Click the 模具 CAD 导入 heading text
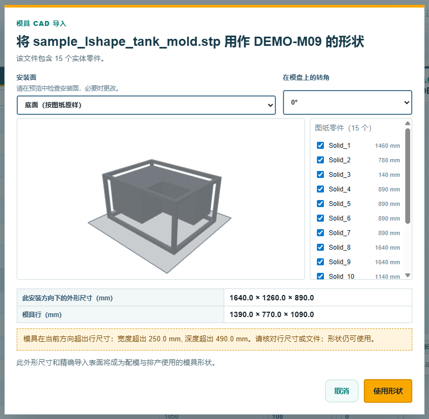429x419 pixels. [x=41, y=24]
